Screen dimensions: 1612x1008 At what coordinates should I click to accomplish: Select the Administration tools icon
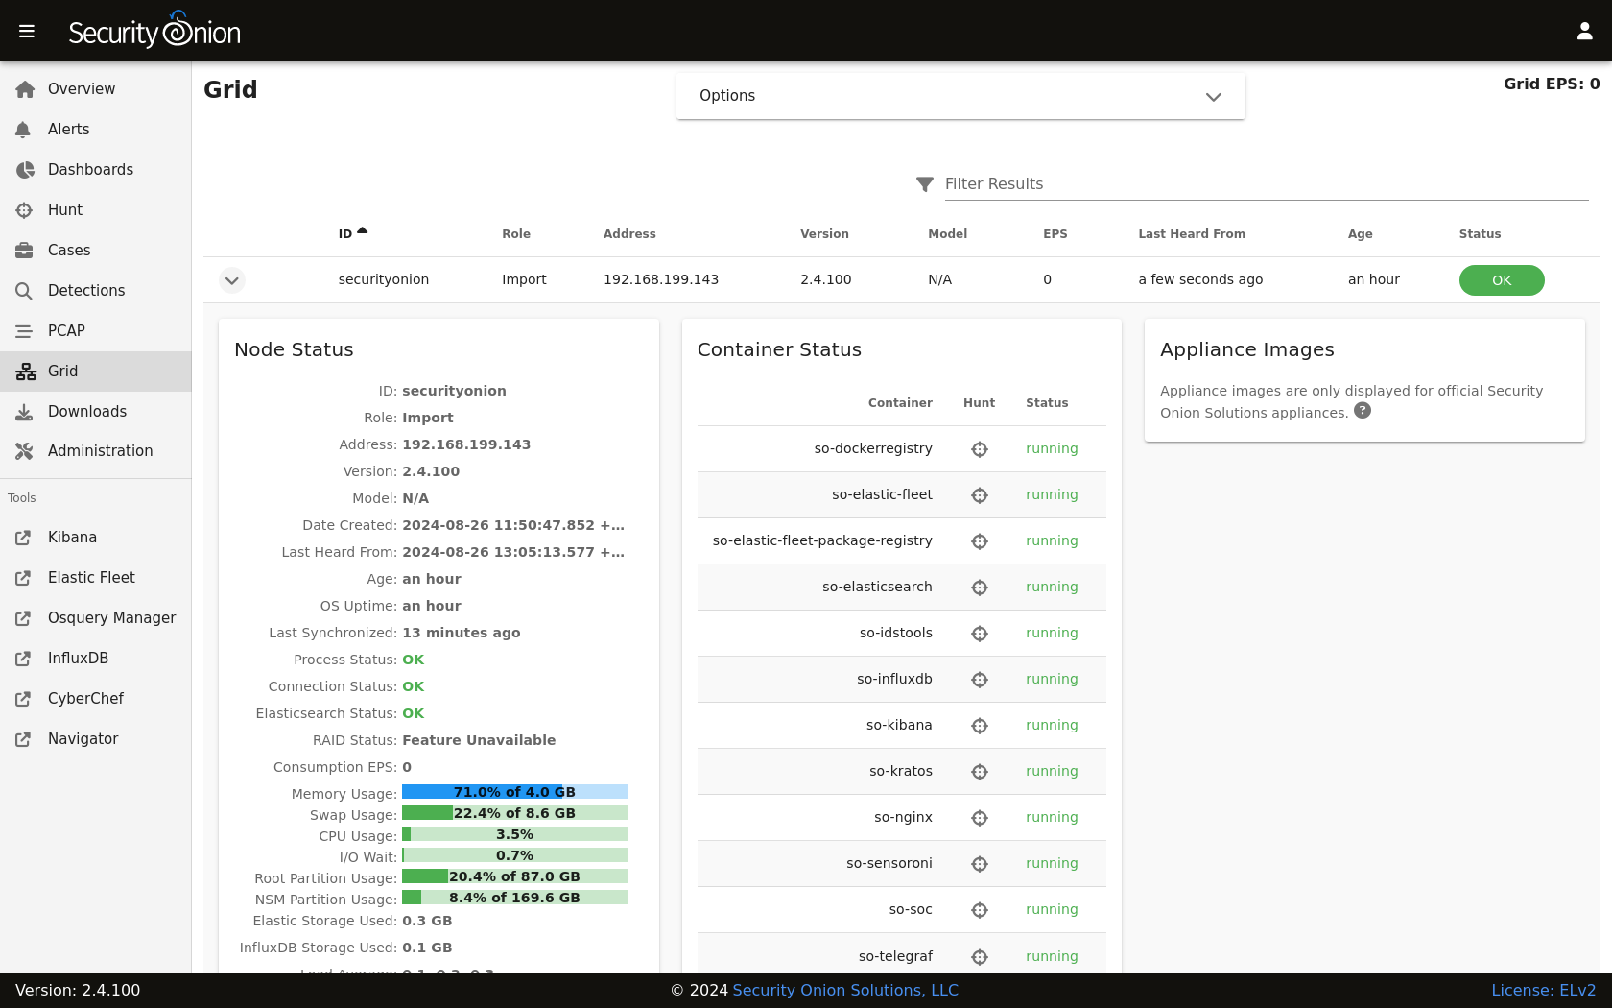click(24, 451)
